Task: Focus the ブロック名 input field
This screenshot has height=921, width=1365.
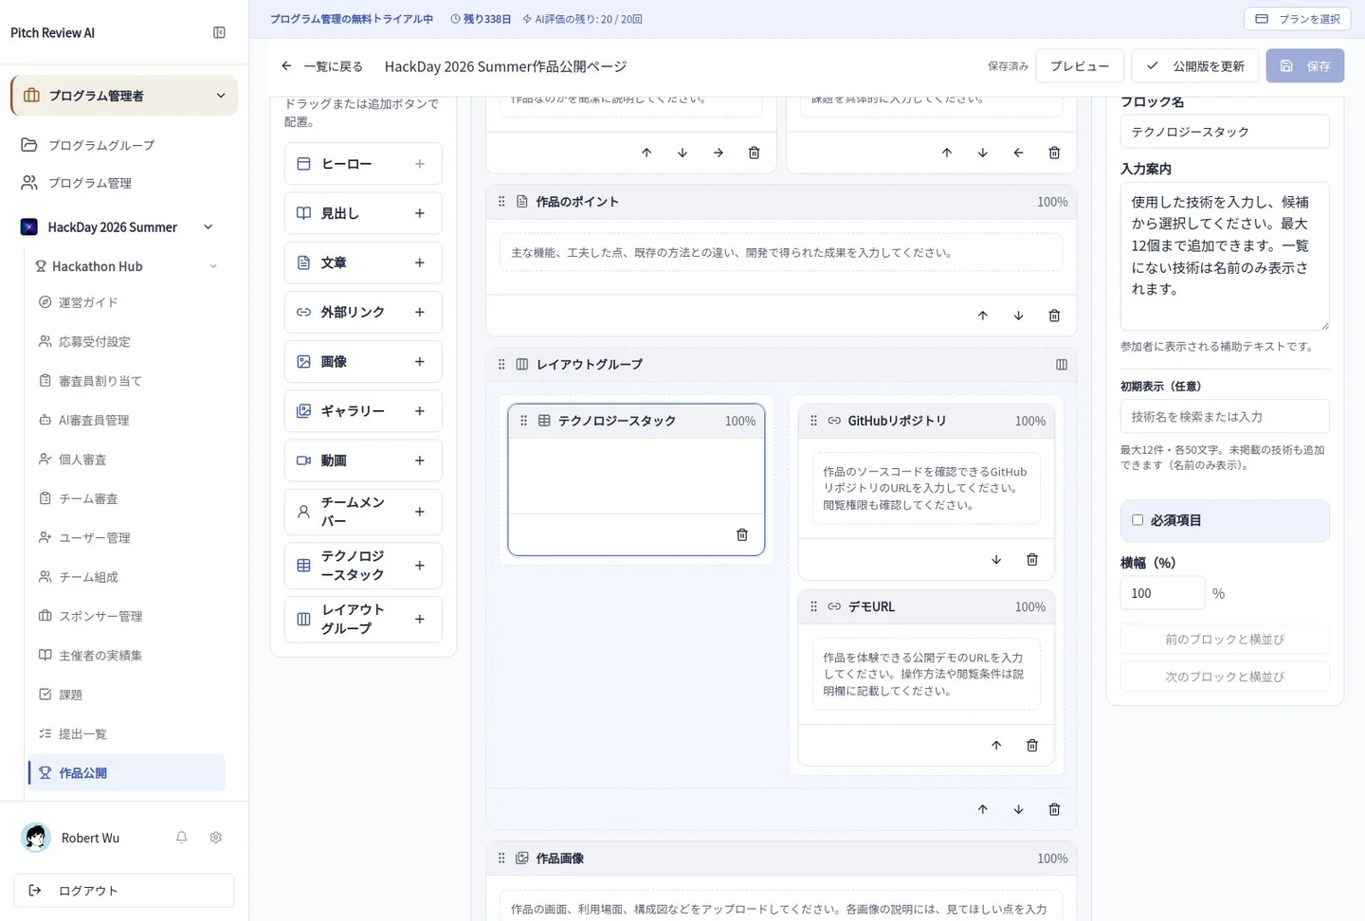Action: coord(1225,132)
